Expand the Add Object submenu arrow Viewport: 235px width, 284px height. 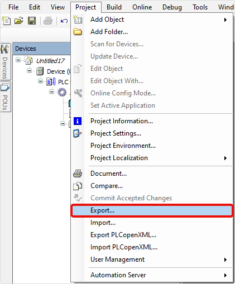226,20
